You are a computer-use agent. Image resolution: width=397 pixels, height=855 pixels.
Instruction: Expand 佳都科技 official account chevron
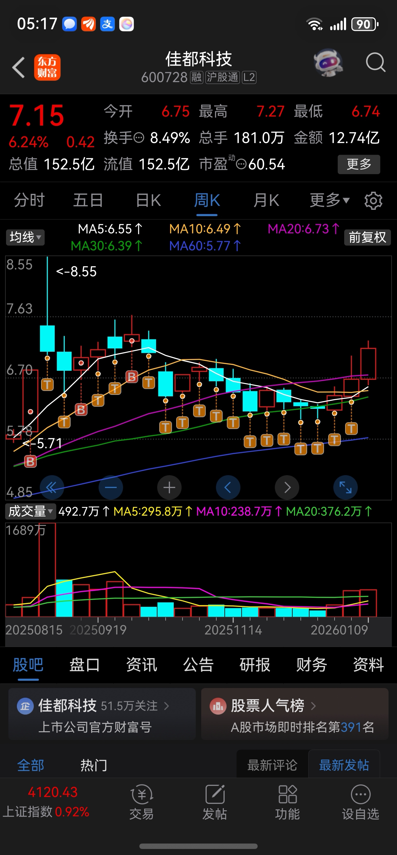167,706
